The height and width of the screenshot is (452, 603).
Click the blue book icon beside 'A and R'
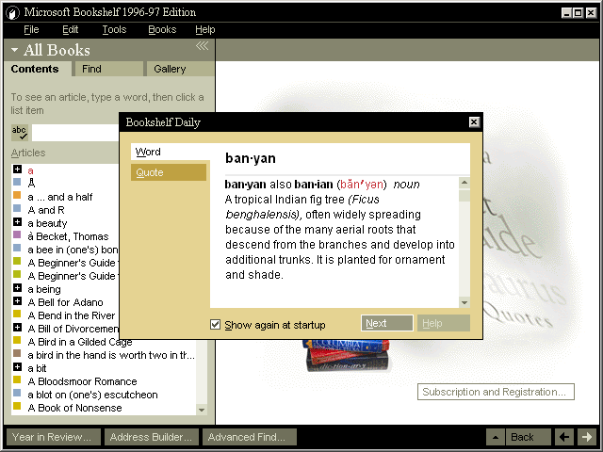(x=17, y=208)
